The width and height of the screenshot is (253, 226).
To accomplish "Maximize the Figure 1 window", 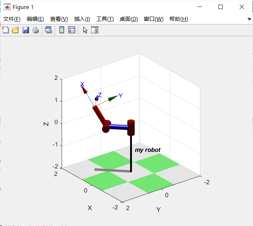I will [x=221, y=7].
